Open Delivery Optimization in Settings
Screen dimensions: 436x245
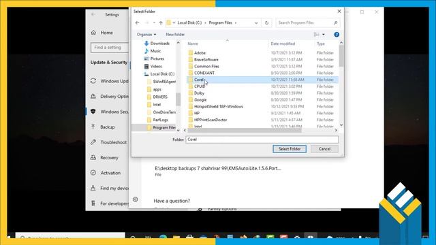tap(109, 97)
